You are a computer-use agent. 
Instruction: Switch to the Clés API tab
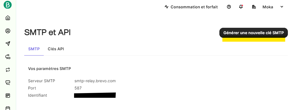56,49
